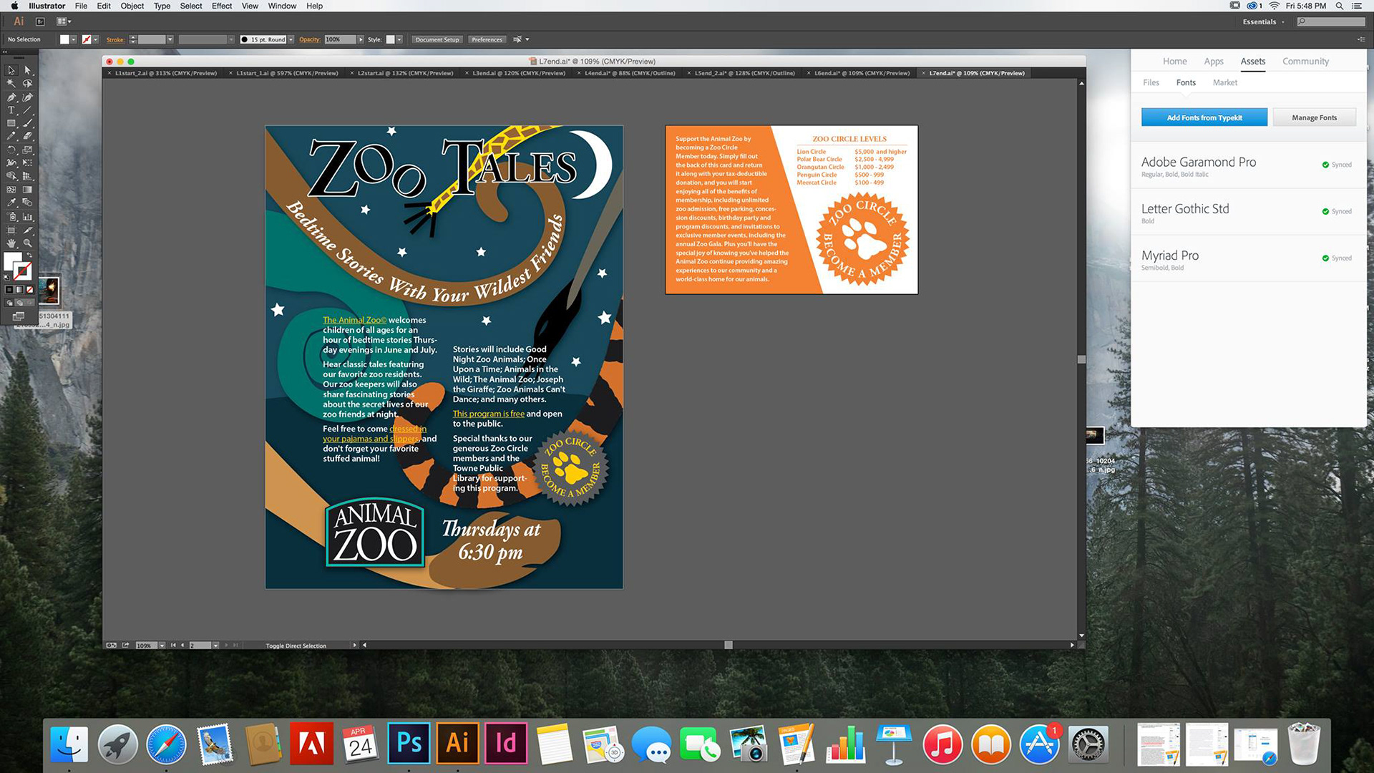Choose the Zoom magnifier tool
This screenshot has height=773, width=1374.
point(27,243)
